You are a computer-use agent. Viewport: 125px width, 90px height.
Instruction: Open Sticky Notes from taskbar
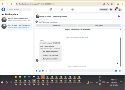coord(16,77)
